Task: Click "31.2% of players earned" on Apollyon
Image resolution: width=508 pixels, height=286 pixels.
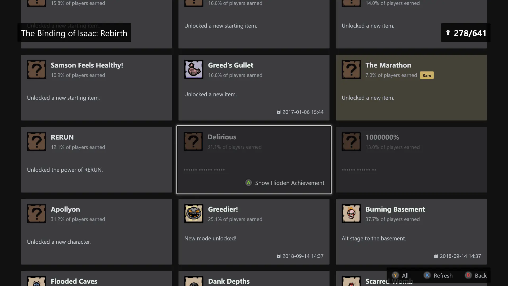Action: click(x=78, y=219)
